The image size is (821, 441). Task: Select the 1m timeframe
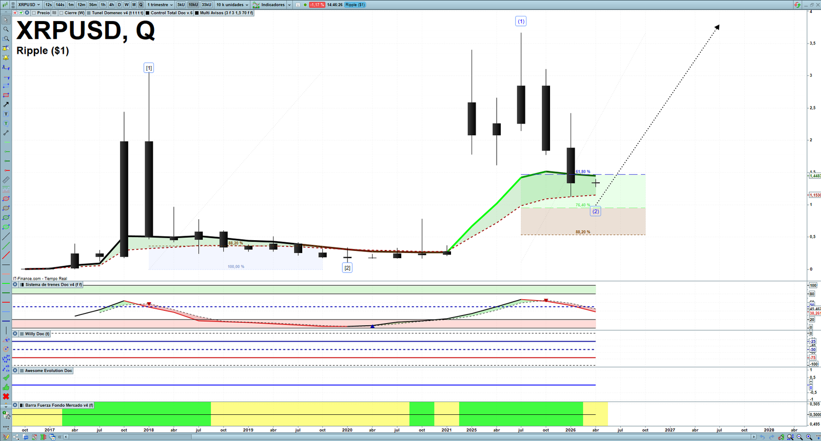(71, 5)
